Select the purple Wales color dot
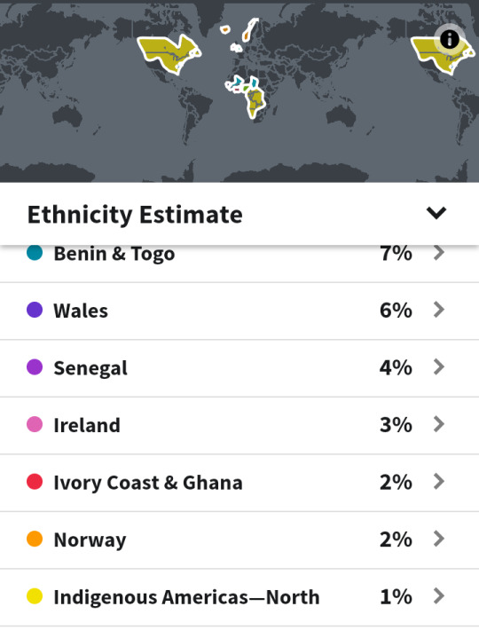This screenshot has height=638, width=479. pos(35,310)
